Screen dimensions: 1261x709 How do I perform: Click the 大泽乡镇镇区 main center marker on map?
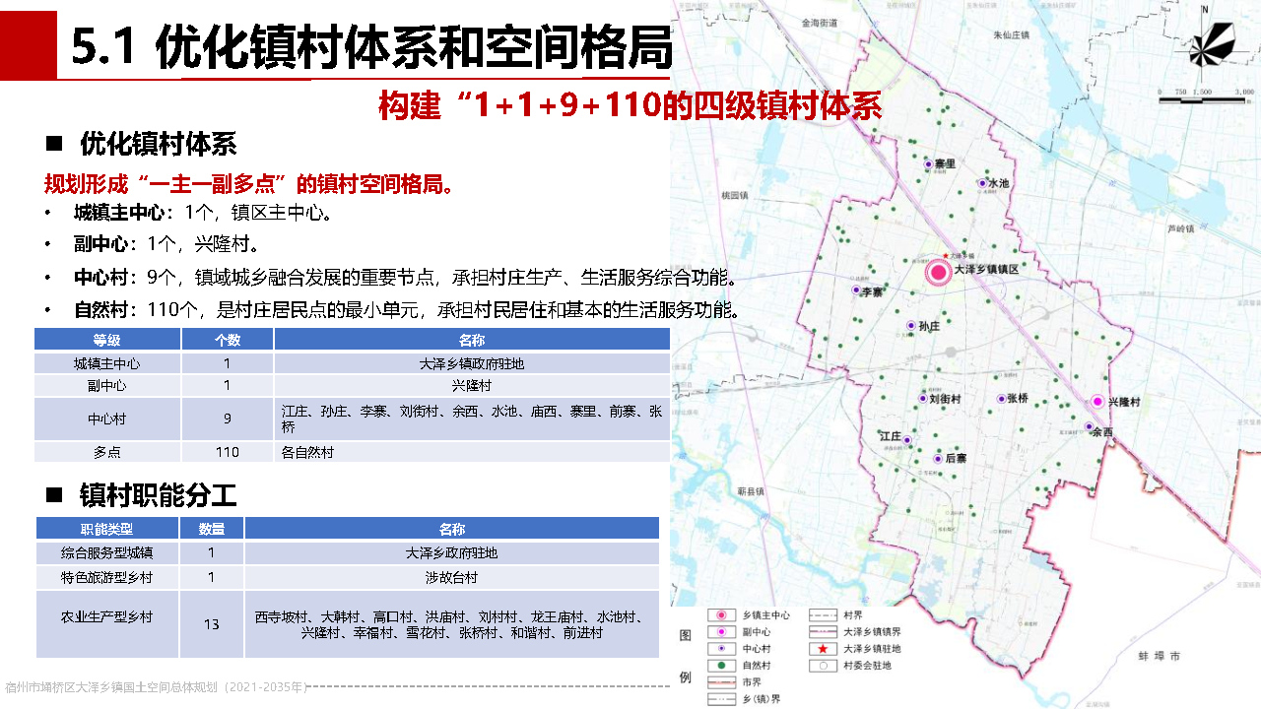pyautogui.click(x=939, y=273)
